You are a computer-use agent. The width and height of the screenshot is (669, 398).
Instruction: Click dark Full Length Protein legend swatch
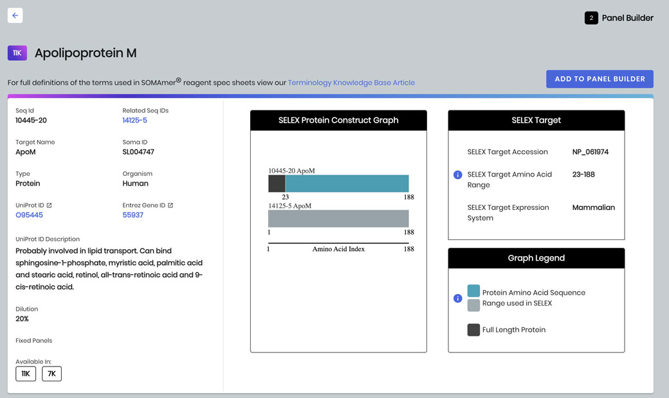[x=473, y=330]
